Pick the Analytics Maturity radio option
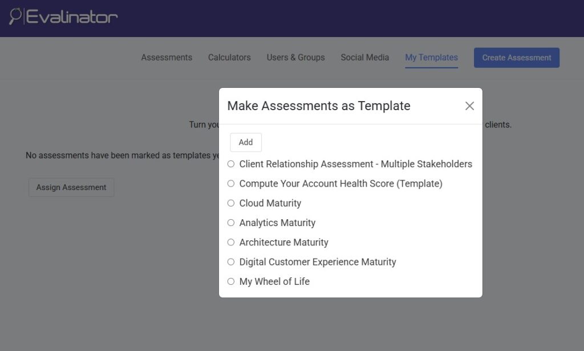The height and width of the screenshot is (351, 584). [231, 223]
